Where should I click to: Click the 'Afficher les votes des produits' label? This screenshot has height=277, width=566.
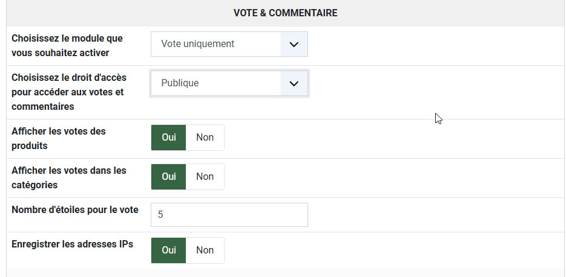[58, 138]
